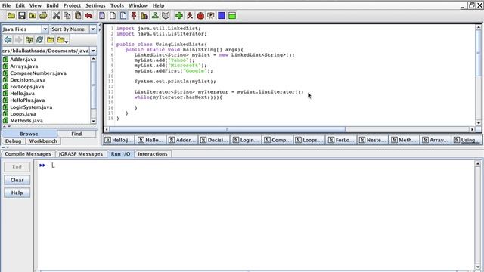Open the directory path dropdown arrow
This screenshot has width=484, height=272.
tap(93, 51)
